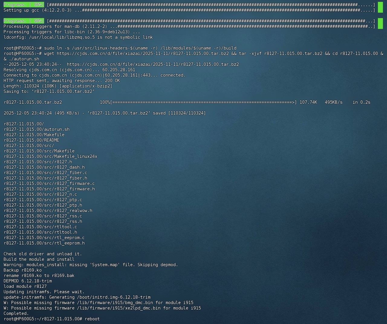Screen dimensions: 387x324
Task: Click "rename r8169.ko to r8169.bak" line
Action: 39,276
